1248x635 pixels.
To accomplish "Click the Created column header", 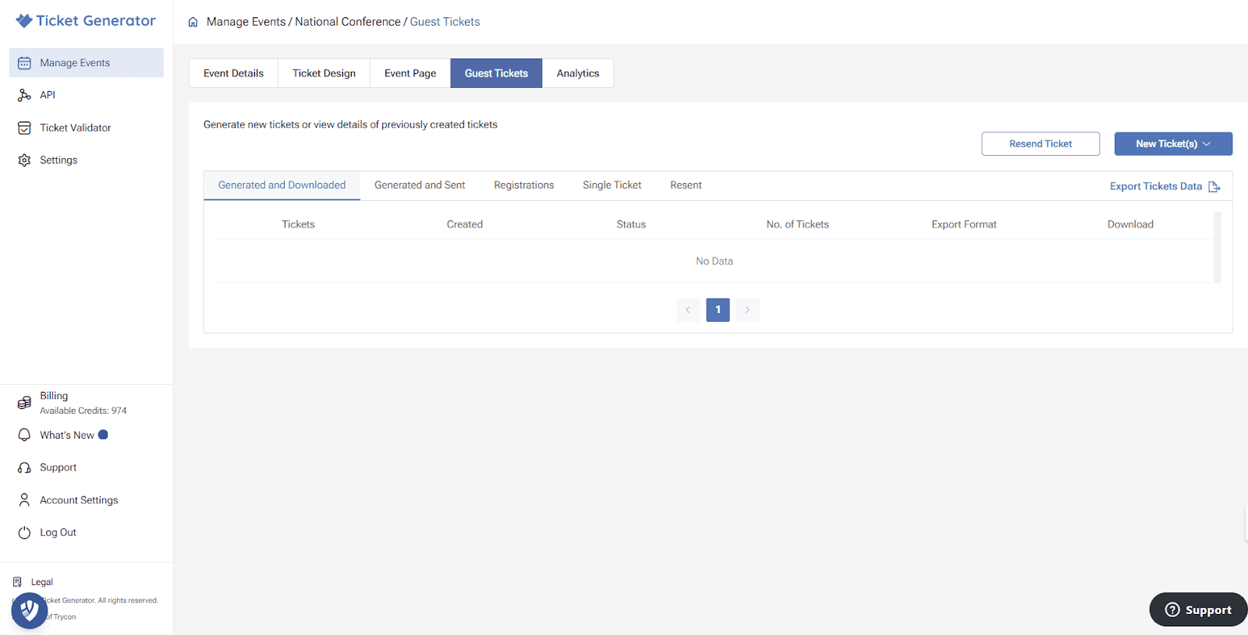I will pyautogui.click(x=465, y=224).
